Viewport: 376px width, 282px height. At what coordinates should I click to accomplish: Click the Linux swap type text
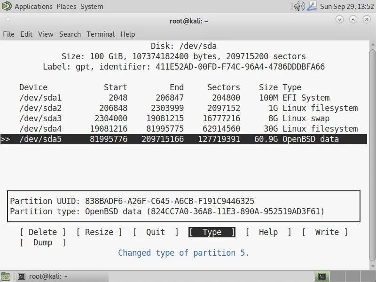(x=306, y=118)
